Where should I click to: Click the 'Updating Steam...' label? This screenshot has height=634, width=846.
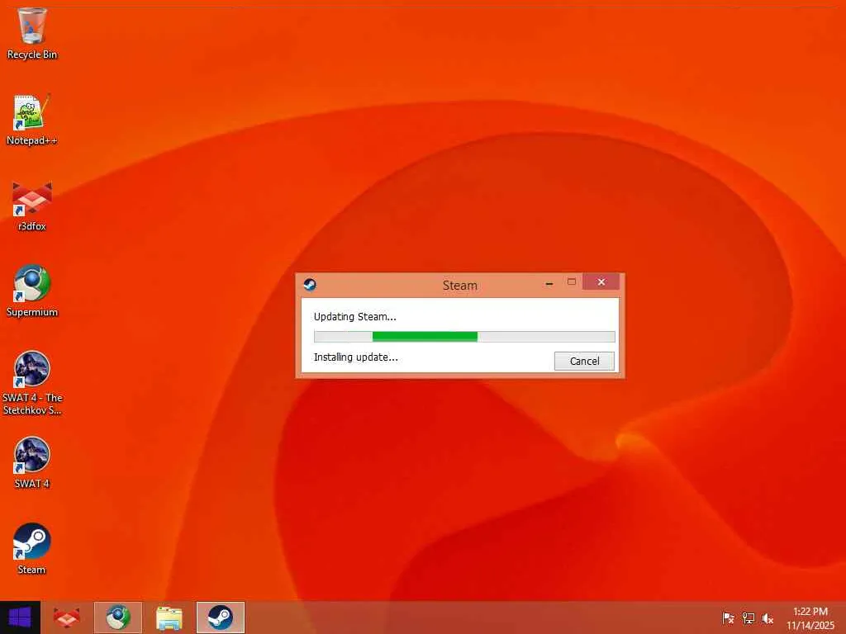[355, 316]
